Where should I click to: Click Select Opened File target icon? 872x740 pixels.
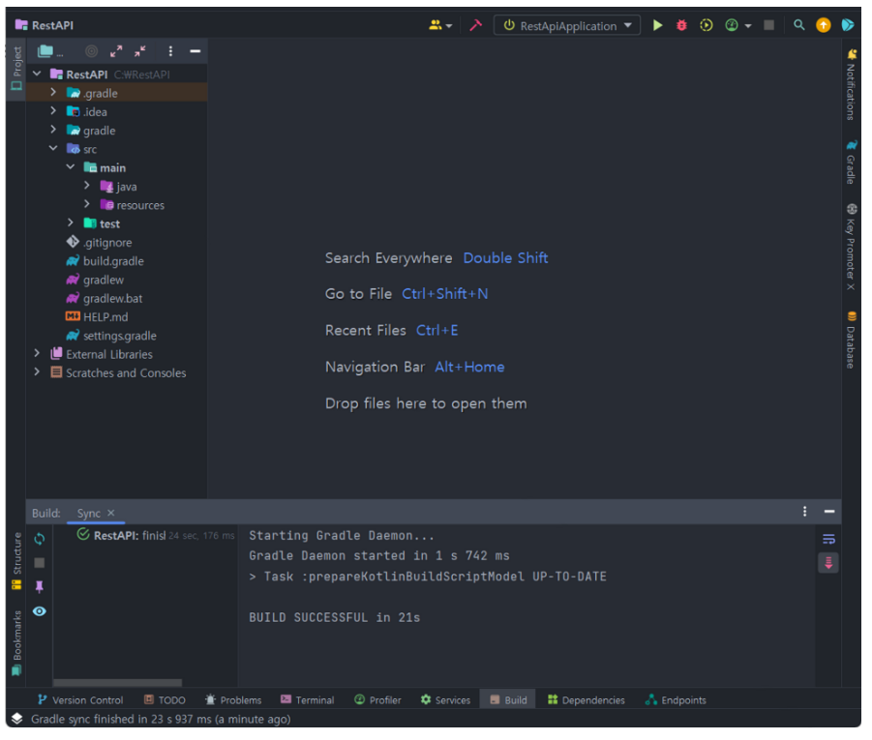[x=92, y=51]
